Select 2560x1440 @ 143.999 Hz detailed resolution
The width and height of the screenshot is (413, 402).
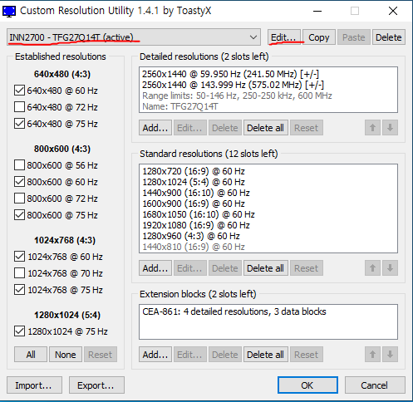[233, 85]
